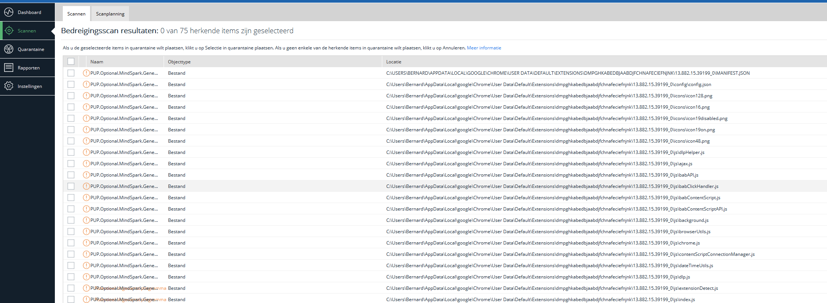Select the dlpHelper.js file path row

click(545, 152)
